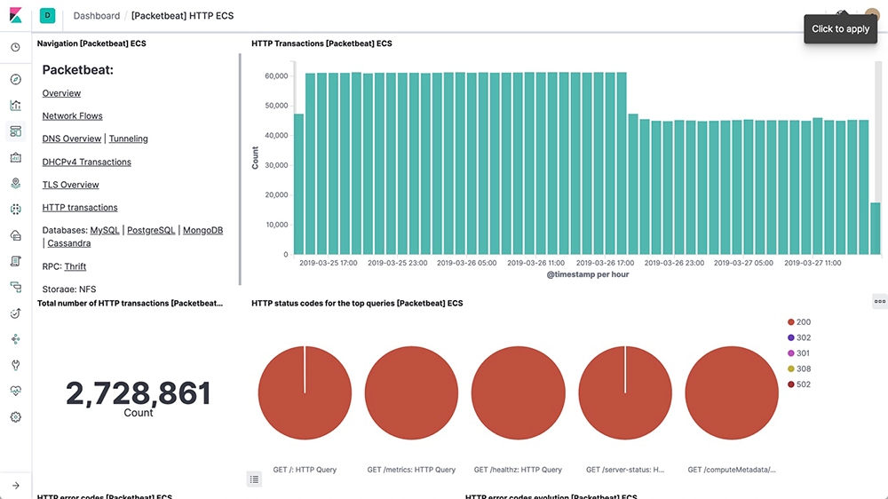This screenshot has height=499, width=888.
Task: Open the space selector D avatar
Action: [x=47, y=15]
